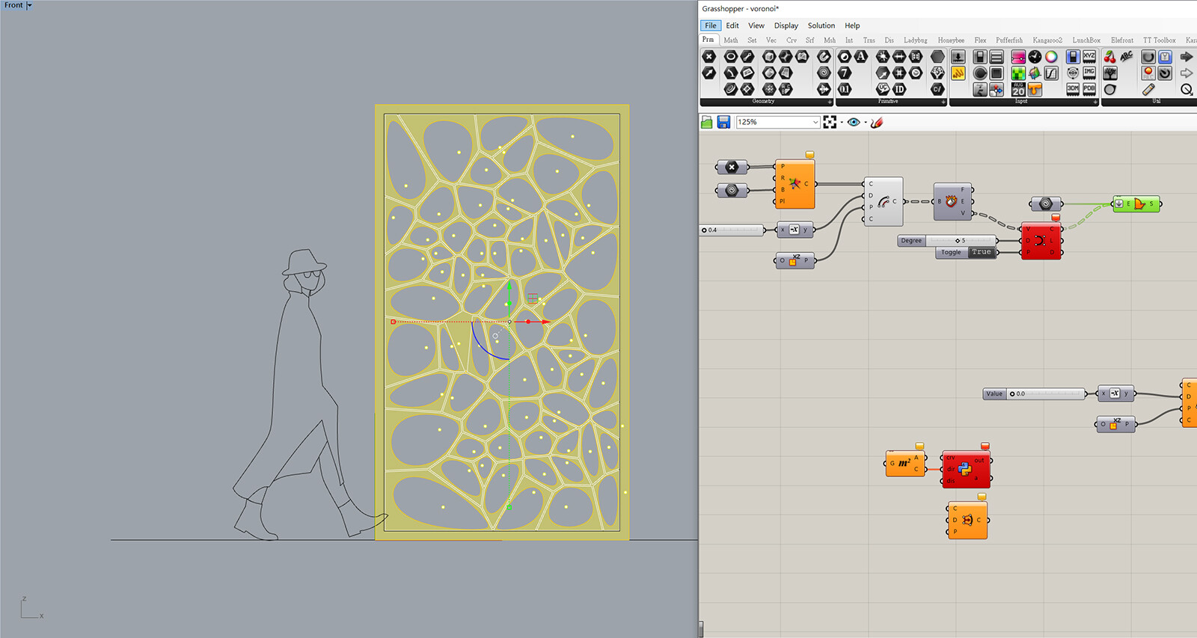The image size is (1197, 638).
Task: Add the Panel input icon
Action: [958, 73]
